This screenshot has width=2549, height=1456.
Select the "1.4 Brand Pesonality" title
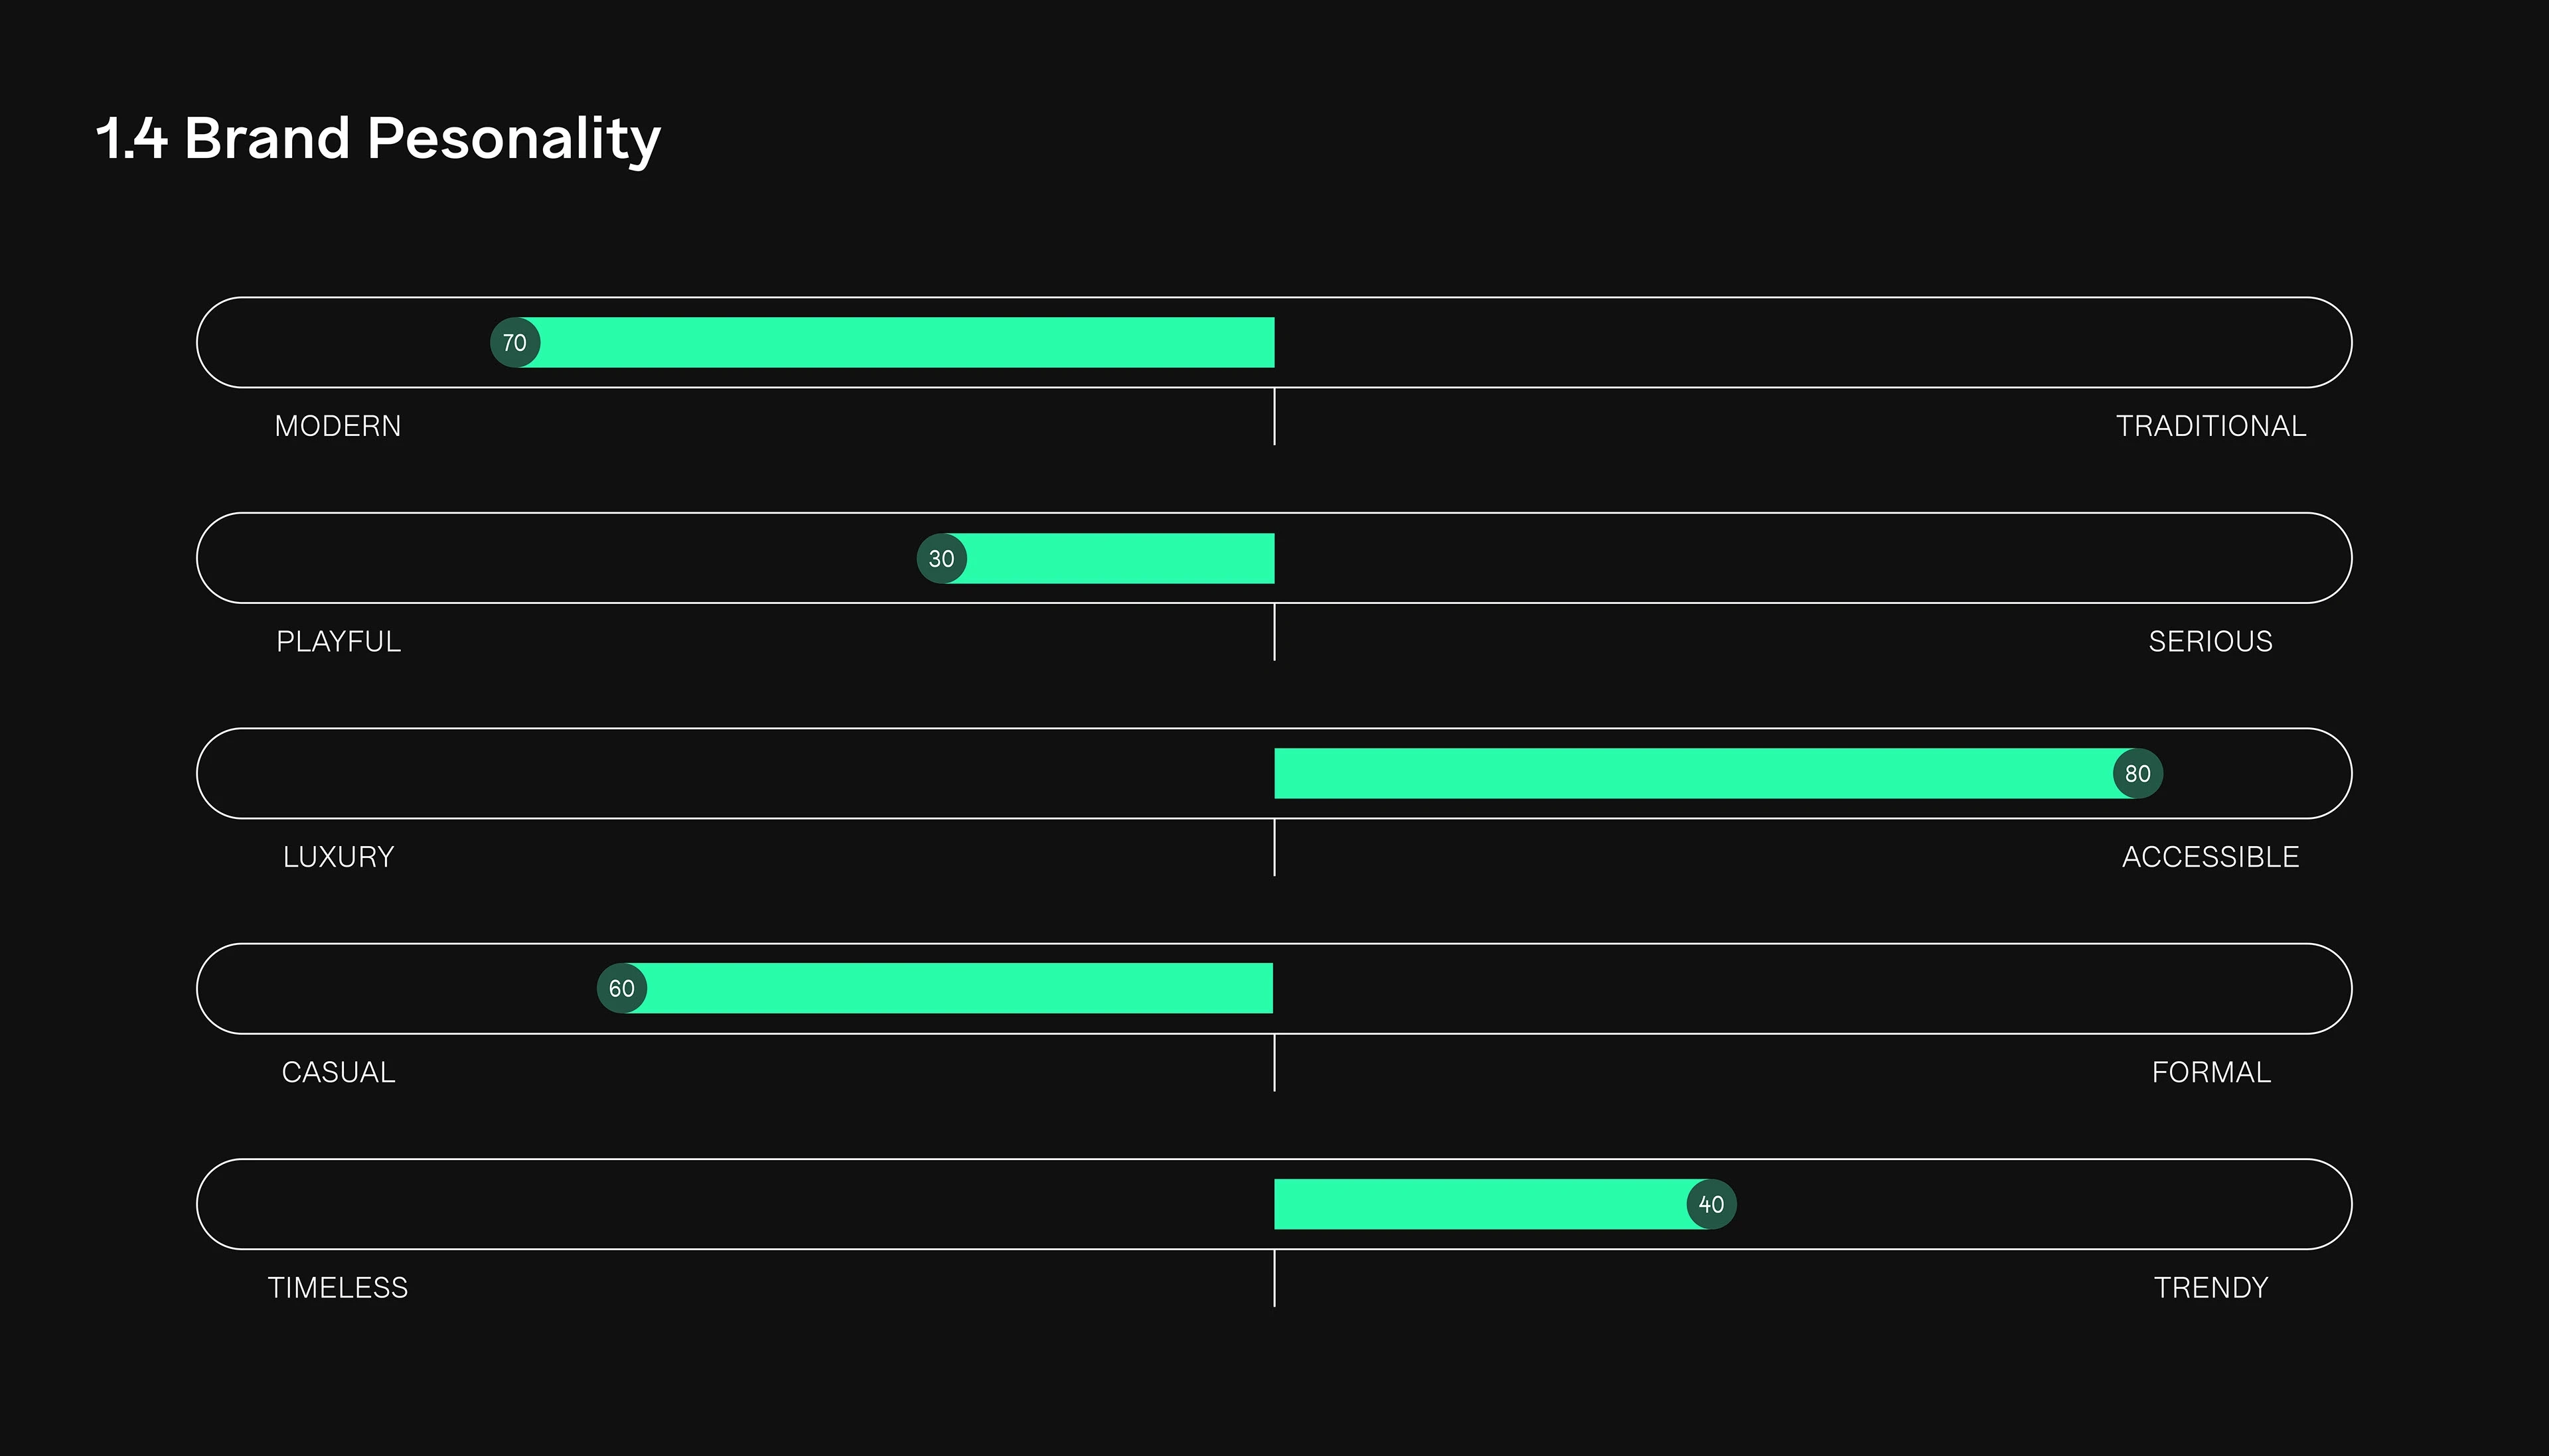378,138
